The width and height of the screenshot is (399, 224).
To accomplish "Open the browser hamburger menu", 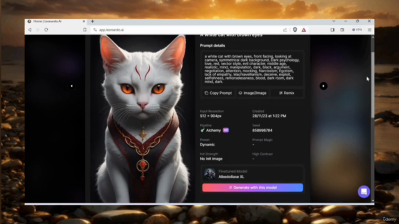I will (369, 30).
